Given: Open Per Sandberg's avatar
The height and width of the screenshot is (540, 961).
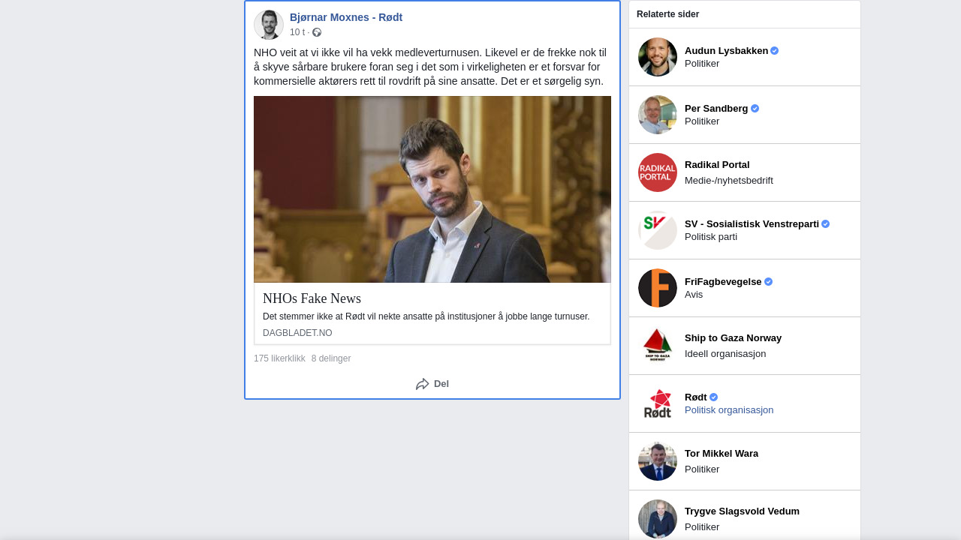Looking at the screenshot, I should (658, 115).
